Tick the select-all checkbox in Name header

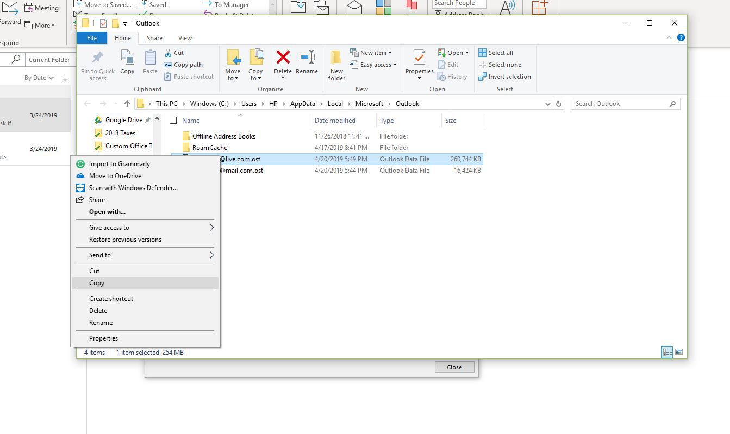173,121
